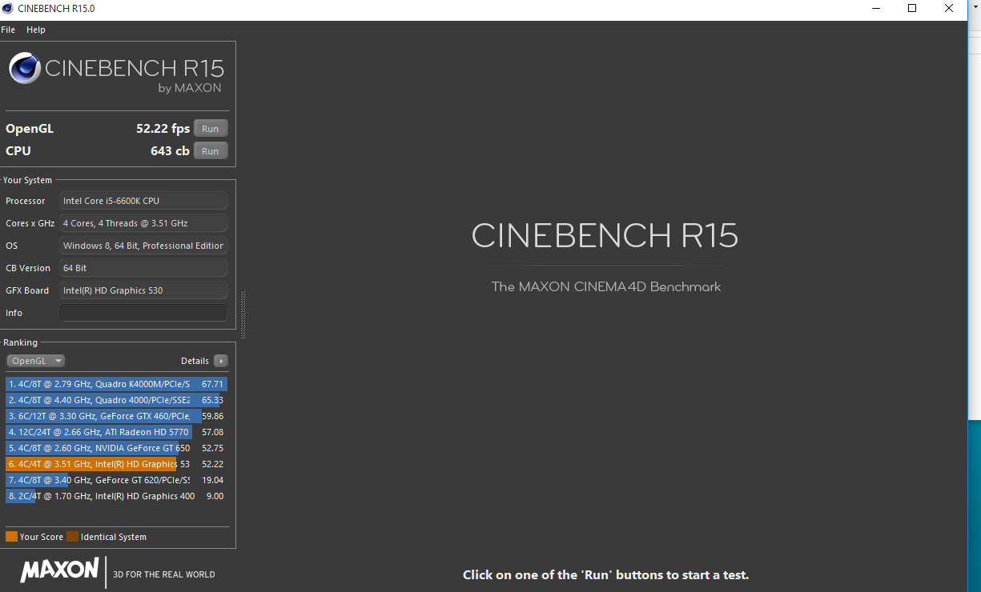Open the File menu
981x592 pixels.
[x=8, y=30]
